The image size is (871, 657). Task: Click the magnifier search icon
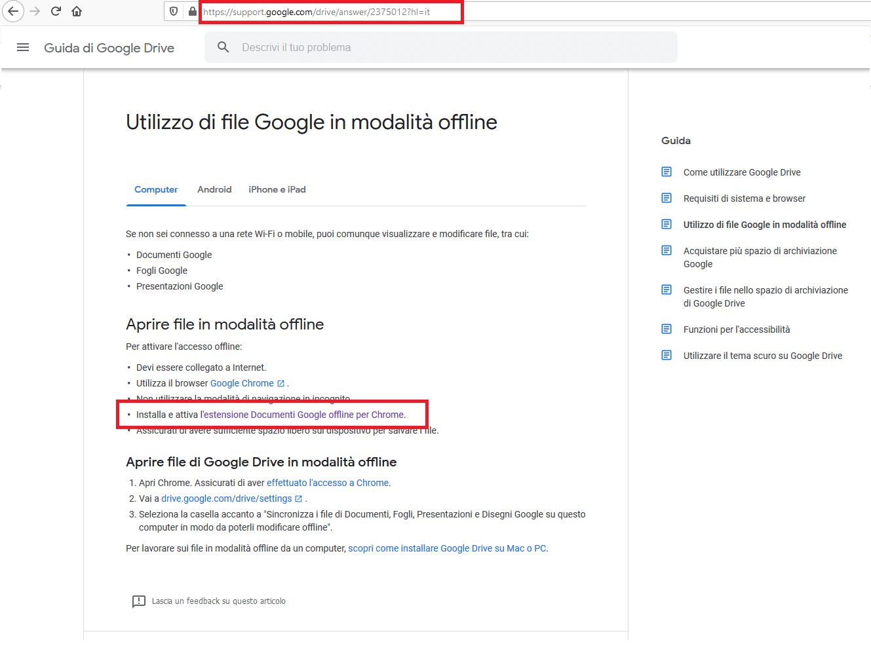pos(223,47)
